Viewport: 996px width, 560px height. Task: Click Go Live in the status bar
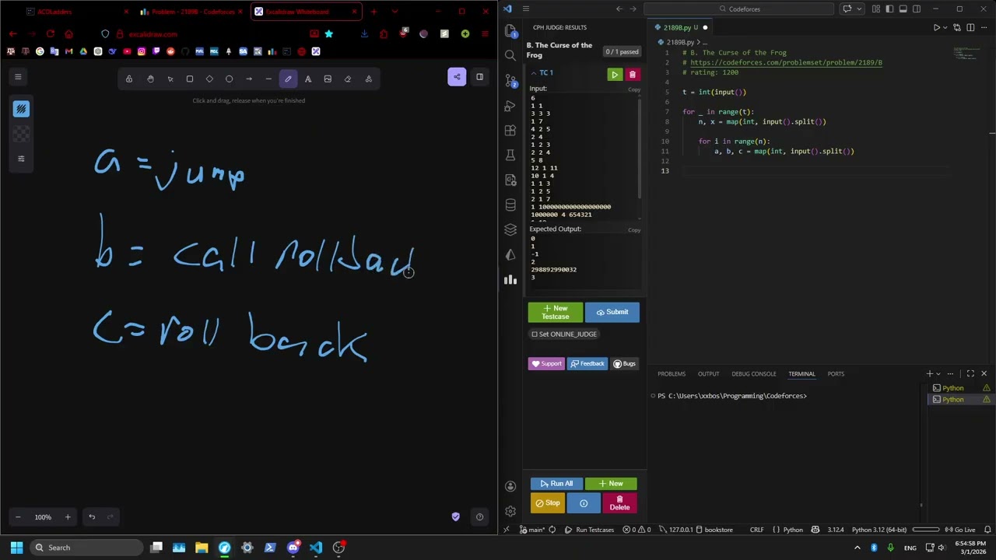click(960, 530)
